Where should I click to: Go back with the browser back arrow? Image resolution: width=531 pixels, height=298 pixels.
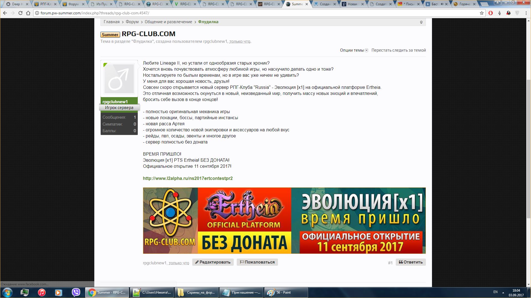[5, 13]
